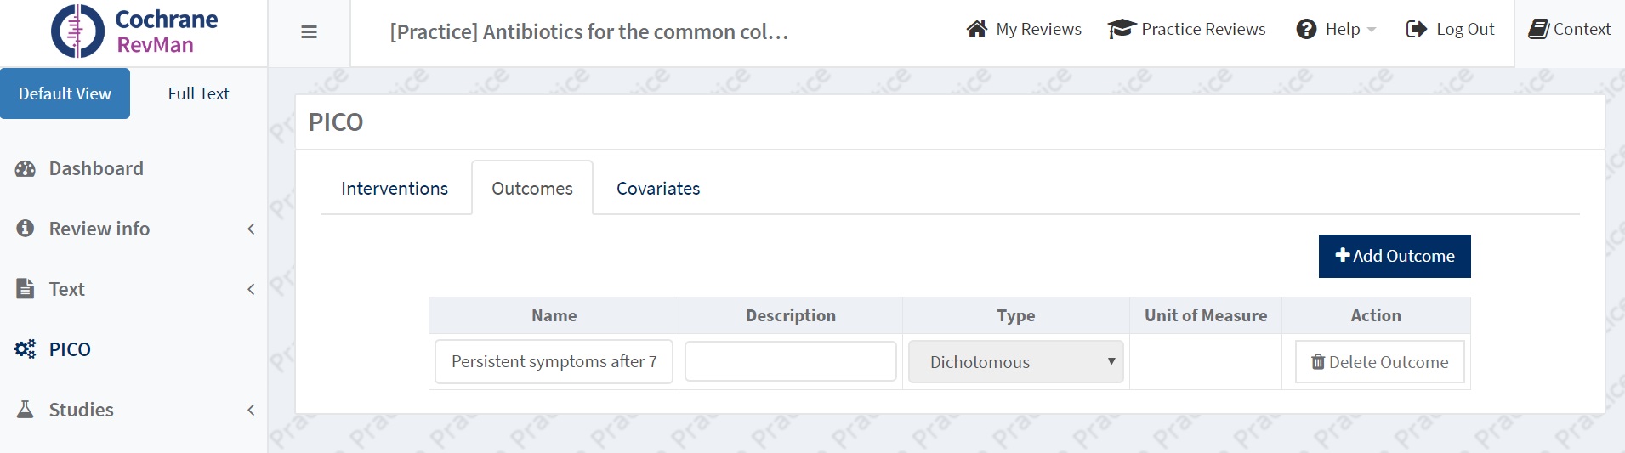
Task: Click the Help question mark icon
Action: (1306, 29)
